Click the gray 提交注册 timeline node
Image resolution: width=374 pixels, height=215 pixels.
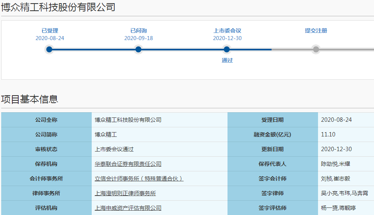coord(316,50)
